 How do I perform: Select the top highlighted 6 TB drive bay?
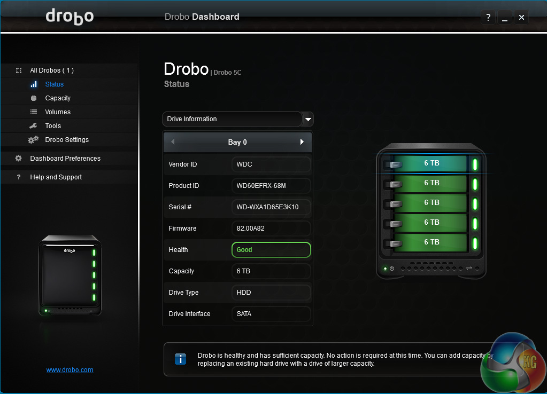[x=431, y=163]
